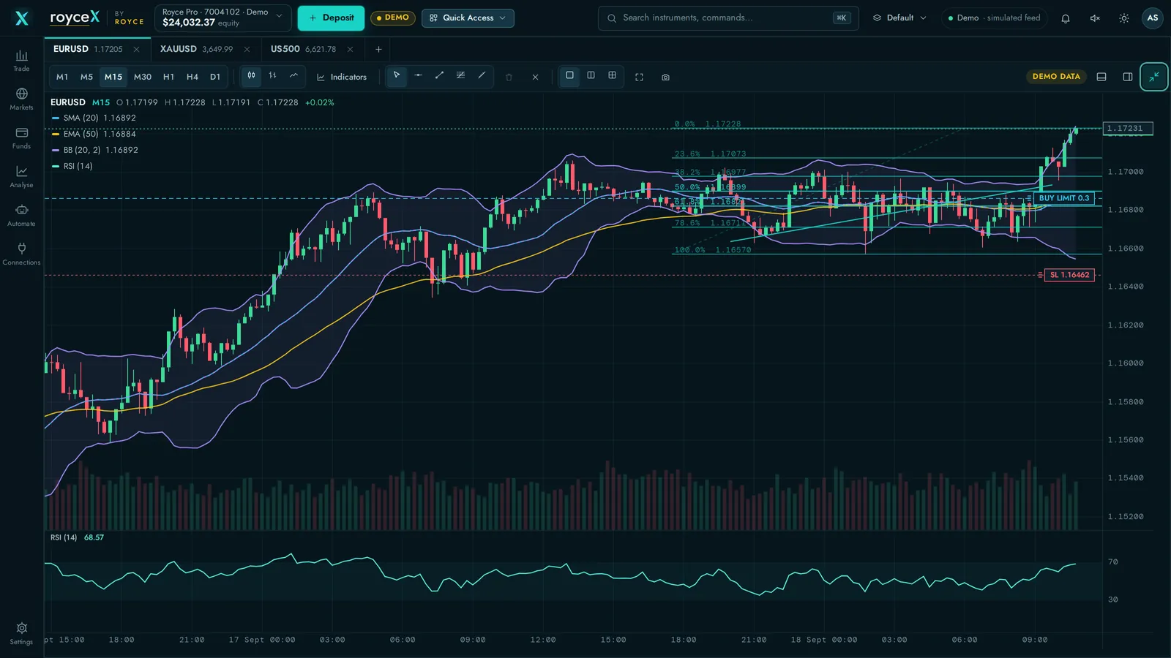Mute sounds with the speaker icon
The height and width of the screenshot is (658, 1171).
click(x=1095, y=18)
